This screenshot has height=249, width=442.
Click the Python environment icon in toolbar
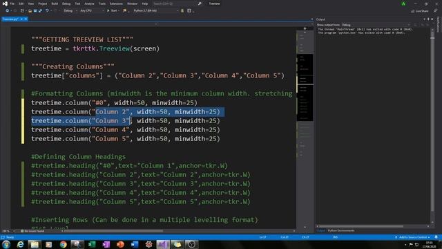tap(182, 11)
